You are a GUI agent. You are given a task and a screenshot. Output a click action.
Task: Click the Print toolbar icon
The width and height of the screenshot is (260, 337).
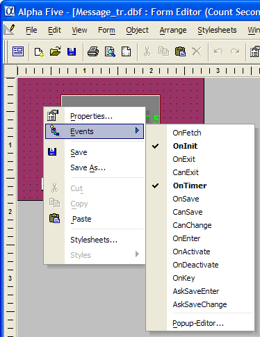(x=93, y=51)
